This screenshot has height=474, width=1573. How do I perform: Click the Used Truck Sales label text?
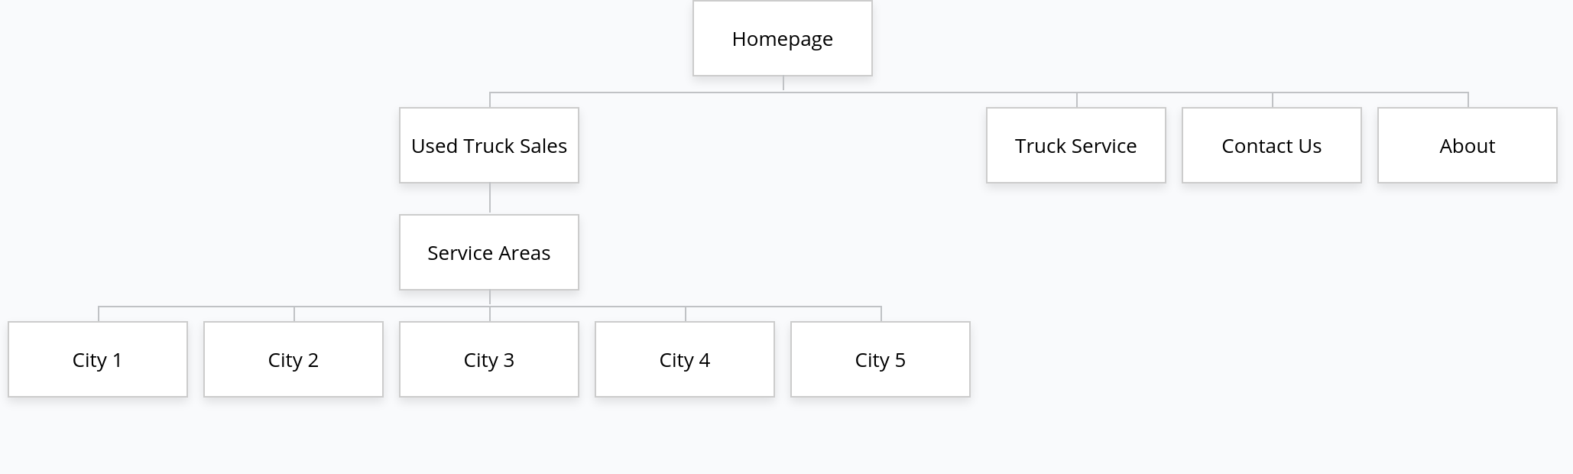click(489, 146)
